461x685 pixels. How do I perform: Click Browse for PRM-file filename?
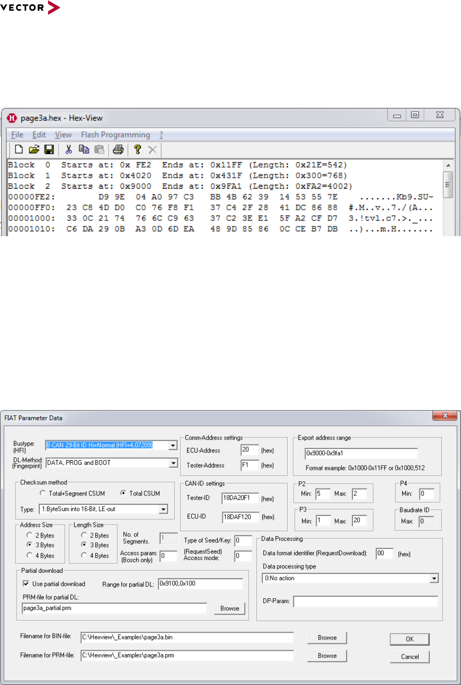(x=327, y=656)
